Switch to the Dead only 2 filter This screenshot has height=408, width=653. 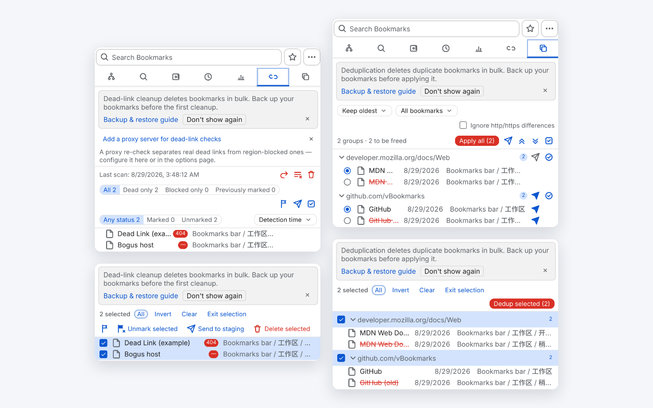tap(140, 190)
